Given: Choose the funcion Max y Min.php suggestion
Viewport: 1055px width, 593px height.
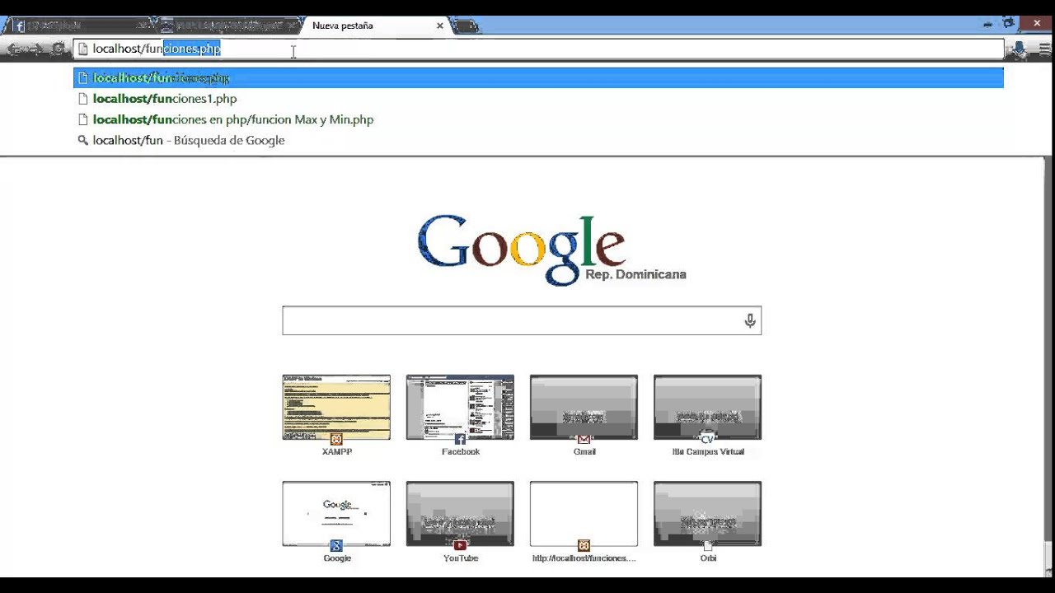Looking at the screenshot, I should pyautogui.click(x=538, y=119).
